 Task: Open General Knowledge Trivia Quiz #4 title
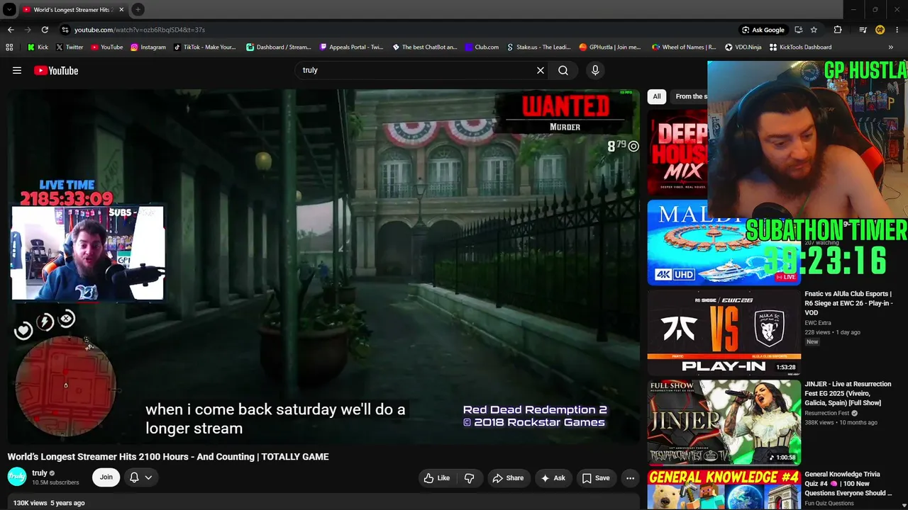848,484
